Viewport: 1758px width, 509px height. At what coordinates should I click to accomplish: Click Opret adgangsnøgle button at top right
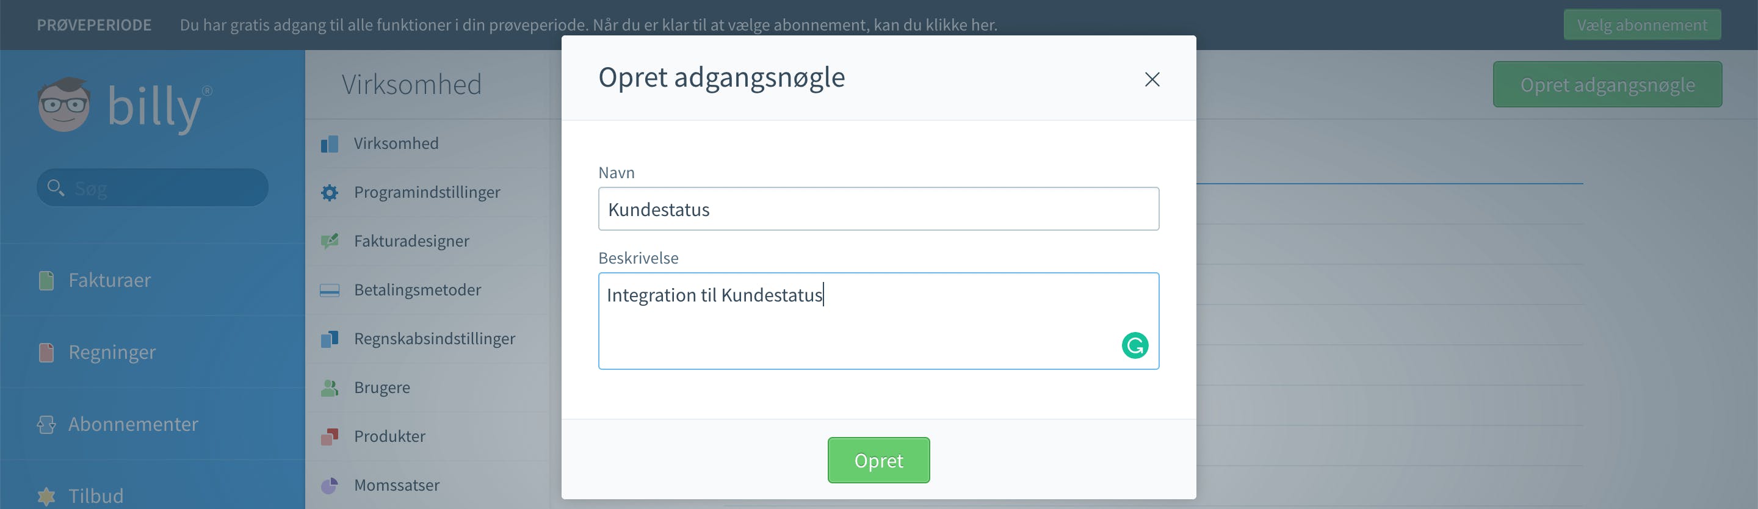click(x=1607, y=85)
